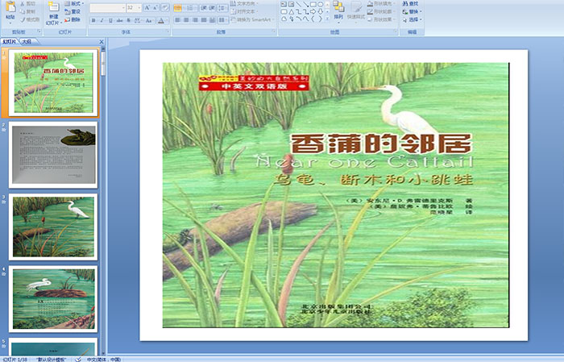Open the font name combo box
The height and width of the screenshot is (362, 564).
(x=107, y=7)
